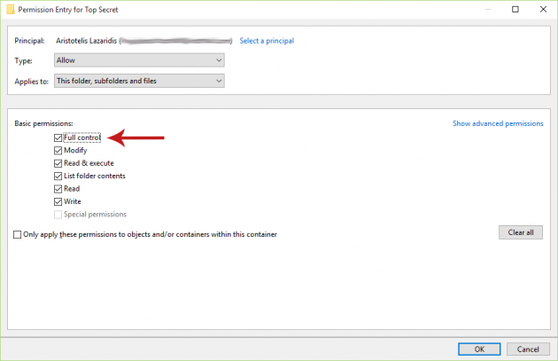Viewport: 558px width, 361px height.
Task: Click the Cancel button
Action: 528,349
